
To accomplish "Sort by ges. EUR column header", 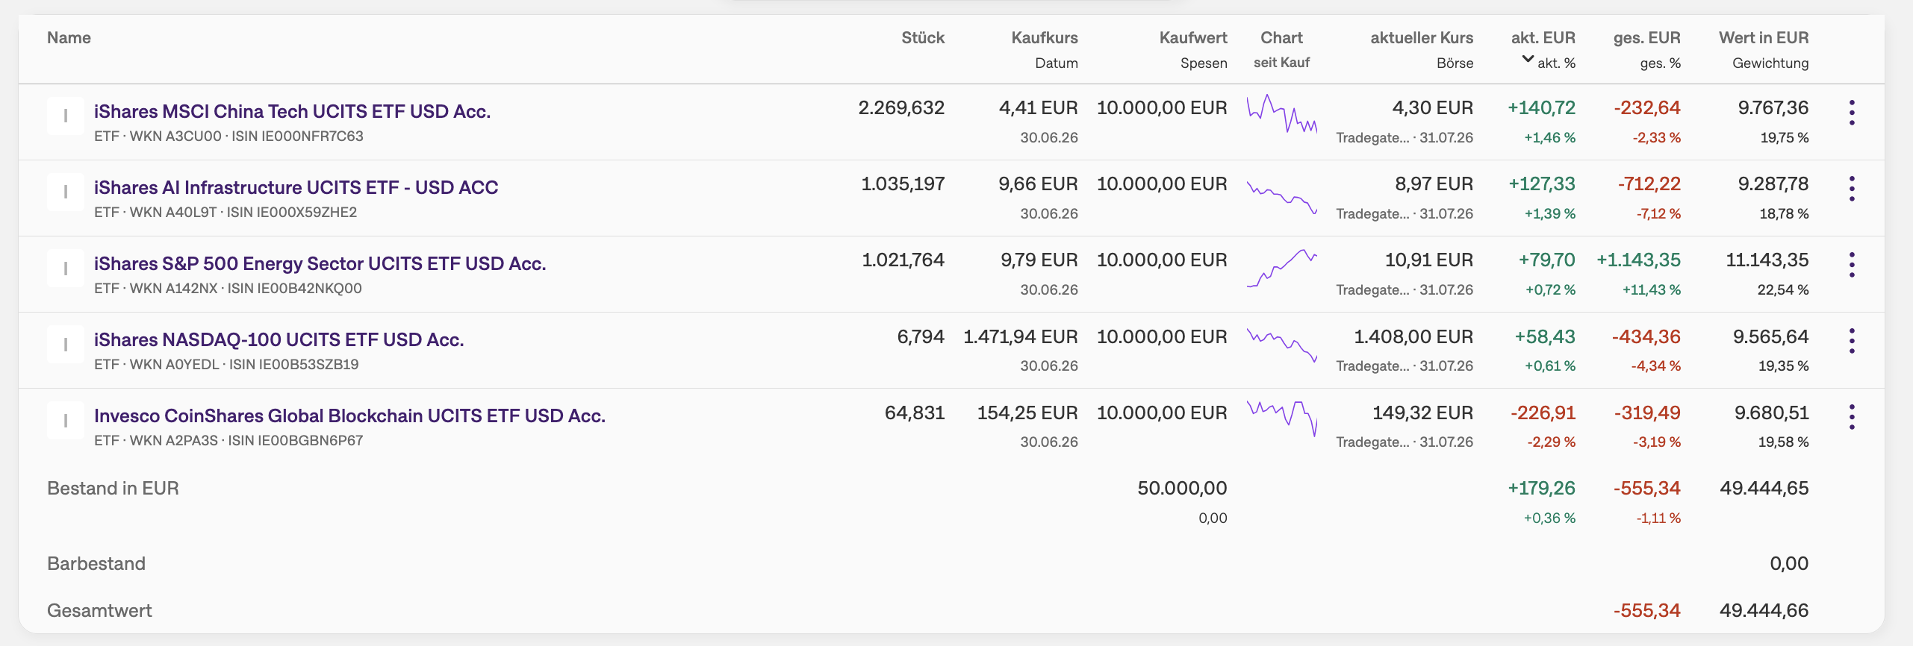I will tap(1646, 37).
